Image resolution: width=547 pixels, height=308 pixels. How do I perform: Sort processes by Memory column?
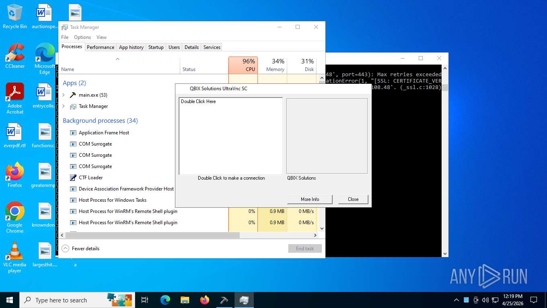pyautogui.click(x=272, y=65)
